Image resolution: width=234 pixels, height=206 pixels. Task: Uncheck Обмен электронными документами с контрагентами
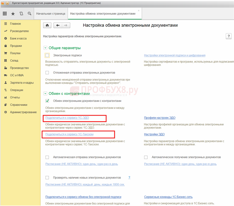(47, 101)
